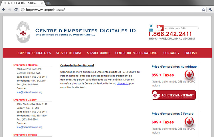Click the browser forward arrow button
The height and width of the screenshot is (137, 214).
point(9,9)
